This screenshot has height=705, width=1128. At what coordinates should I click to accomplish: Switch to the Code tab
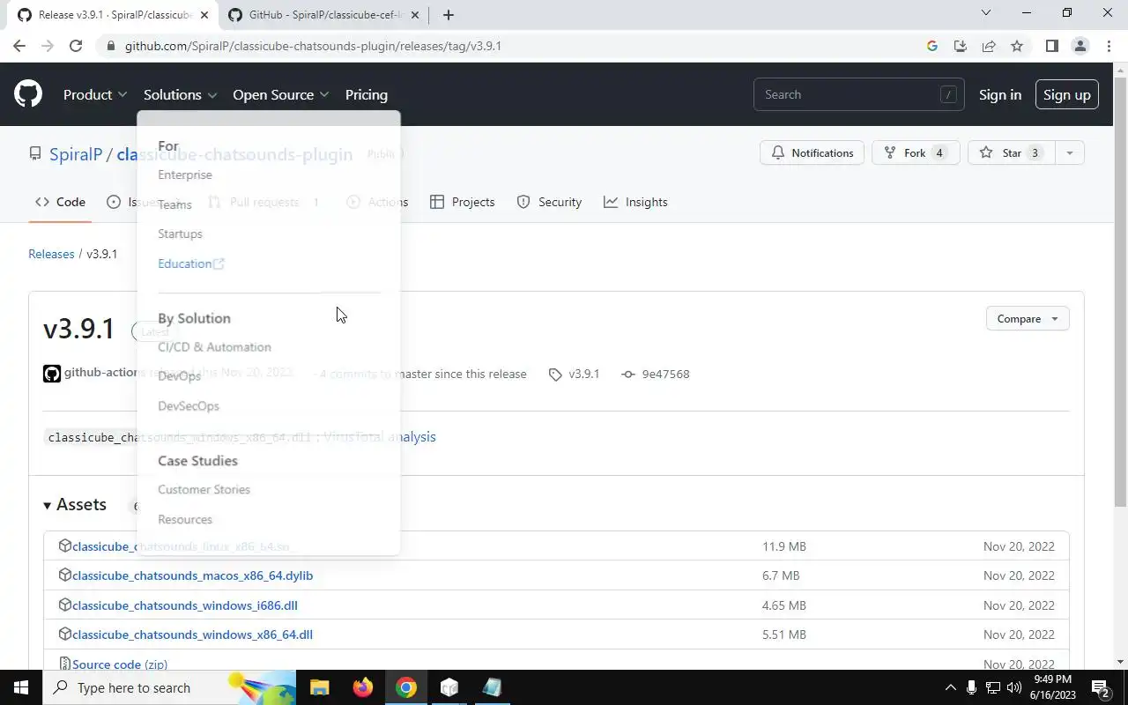(x=60, y=202)
